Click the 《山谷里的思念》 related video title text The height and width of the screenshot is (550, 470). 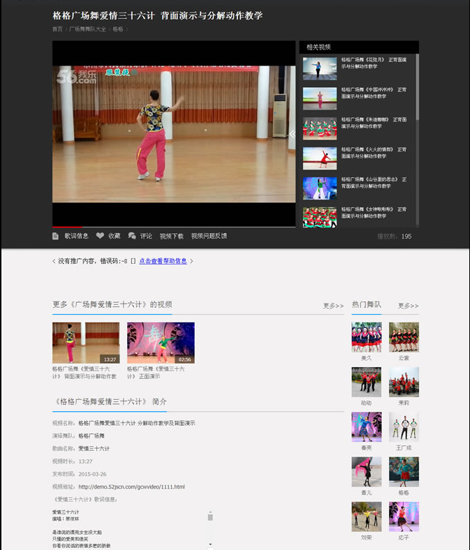point(374,183)
